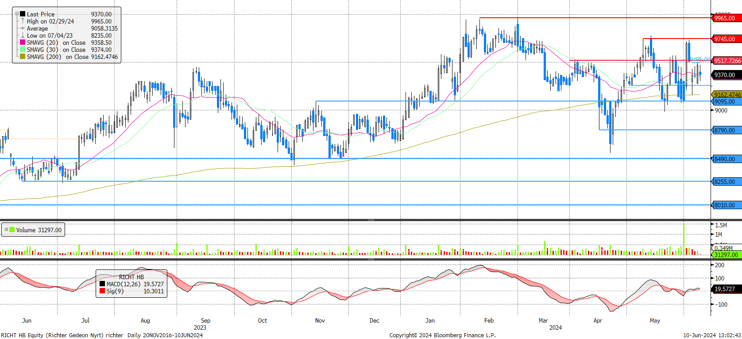Click the Last Price legend row
Viewport: 742px width, 339px height.
coord(66,14)
